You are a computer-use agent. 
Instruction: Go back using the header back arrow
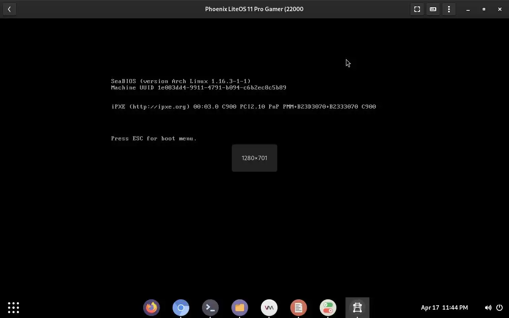click(x=9, y=9)
